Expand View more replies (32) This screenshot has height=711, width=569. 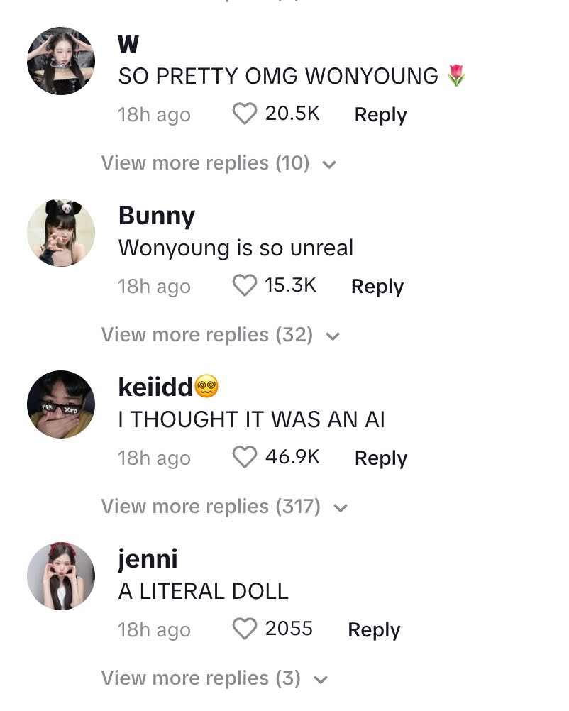(221, 335)
